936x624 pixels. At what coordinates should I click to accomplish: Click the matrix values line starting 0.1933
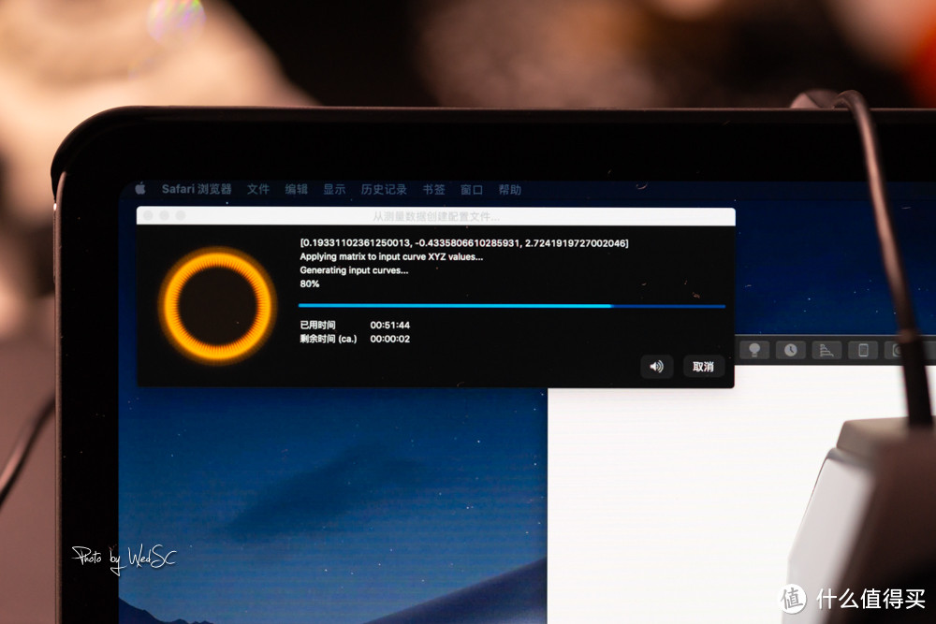[x=464, y=243]
